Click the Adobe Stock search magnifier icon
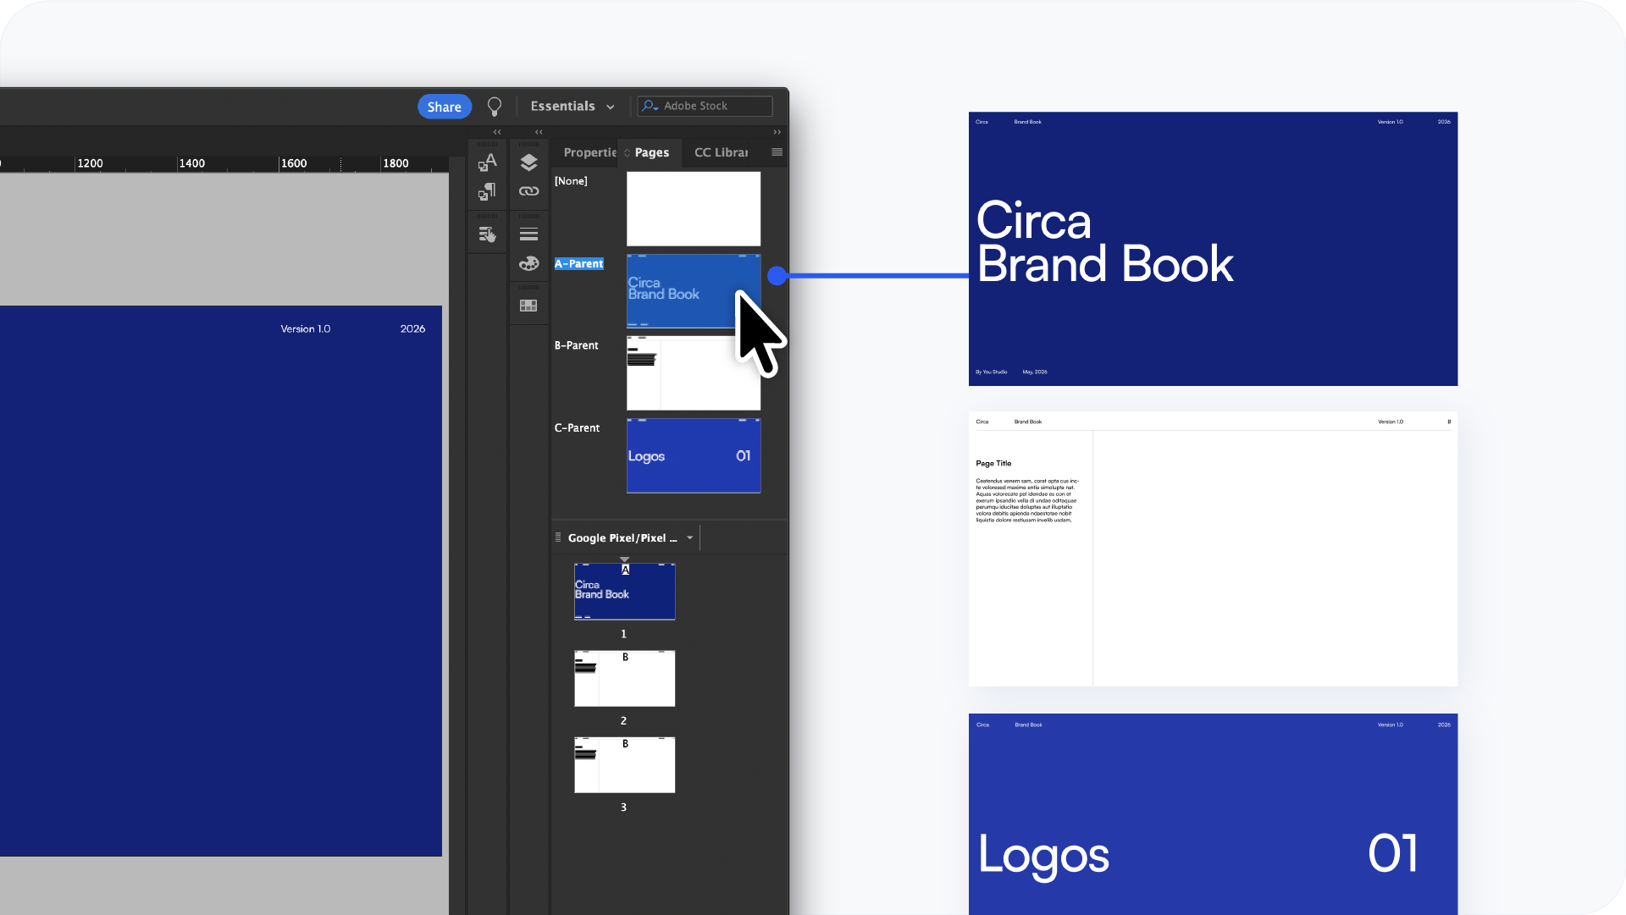 (650, 106)
